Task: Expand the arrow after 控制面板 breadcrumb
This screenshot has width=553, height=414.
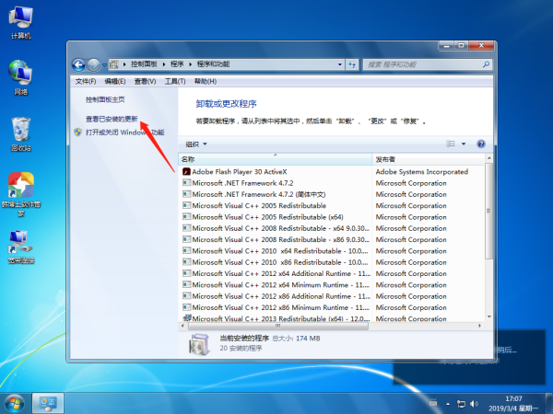Action: 164,64
